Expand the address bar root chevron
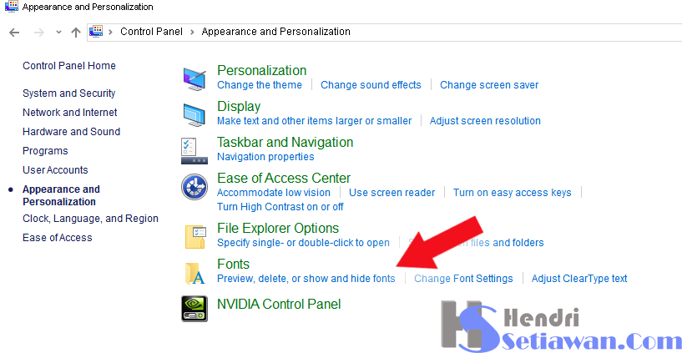 pos(111,32)
